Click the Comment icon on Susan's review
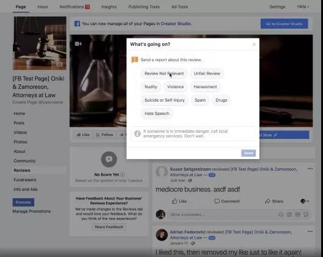The height and width of the screenshot is (257, 323). (217, 201)
